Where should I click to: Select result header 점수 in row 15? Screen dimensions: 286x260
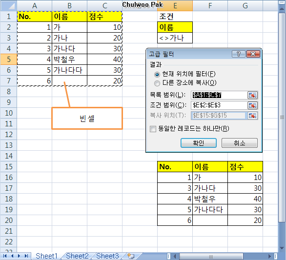pos(245,167)
